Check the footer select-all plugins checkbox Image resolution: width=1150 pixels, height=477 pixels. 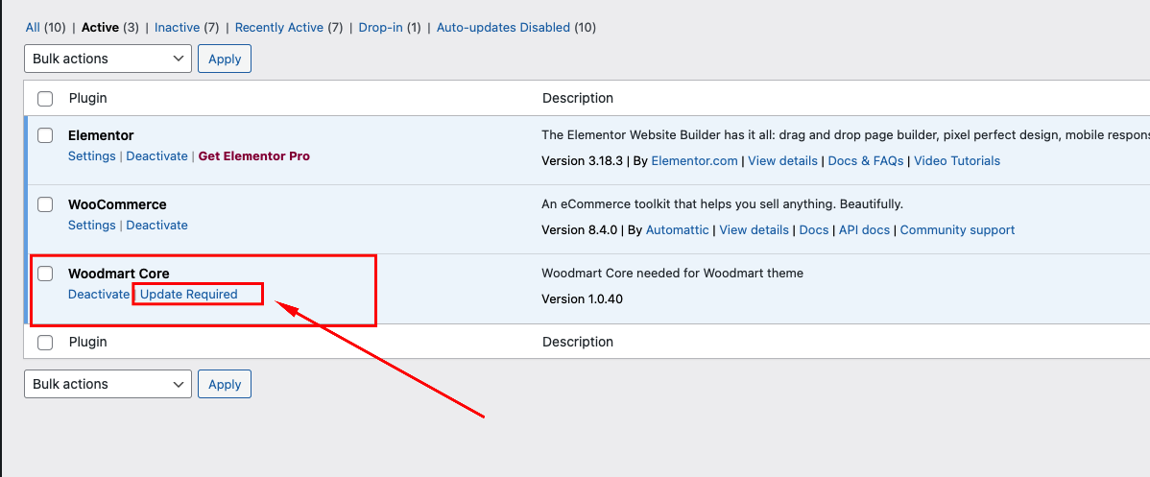45,342
